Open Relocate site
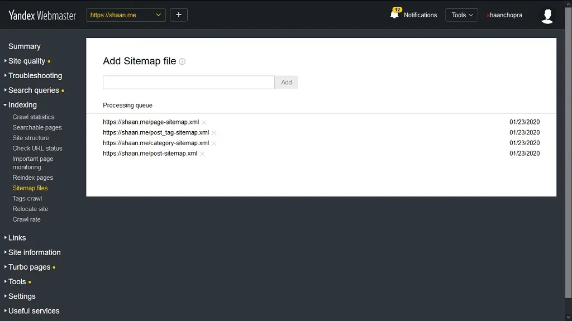This screenshot has width=572, height=321. pos(30,209)
